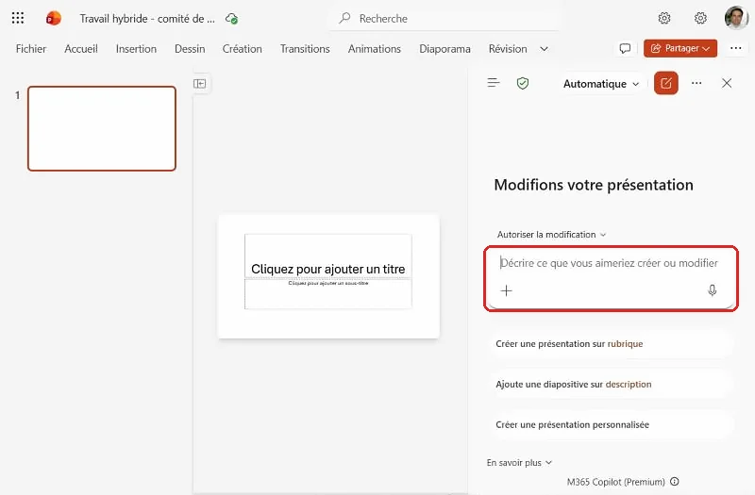Click the document title Travail hybride
Screen dimensions: 755x495
tap(147, 19)
